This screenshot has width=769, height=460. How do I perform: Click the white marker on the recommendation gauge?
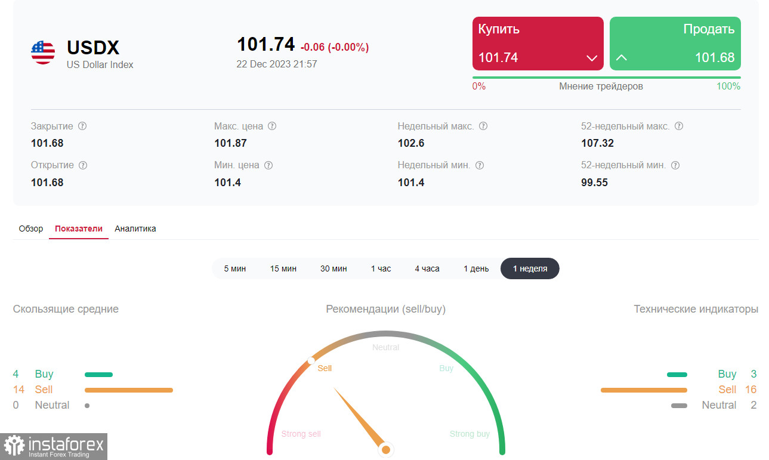[311, 360]
